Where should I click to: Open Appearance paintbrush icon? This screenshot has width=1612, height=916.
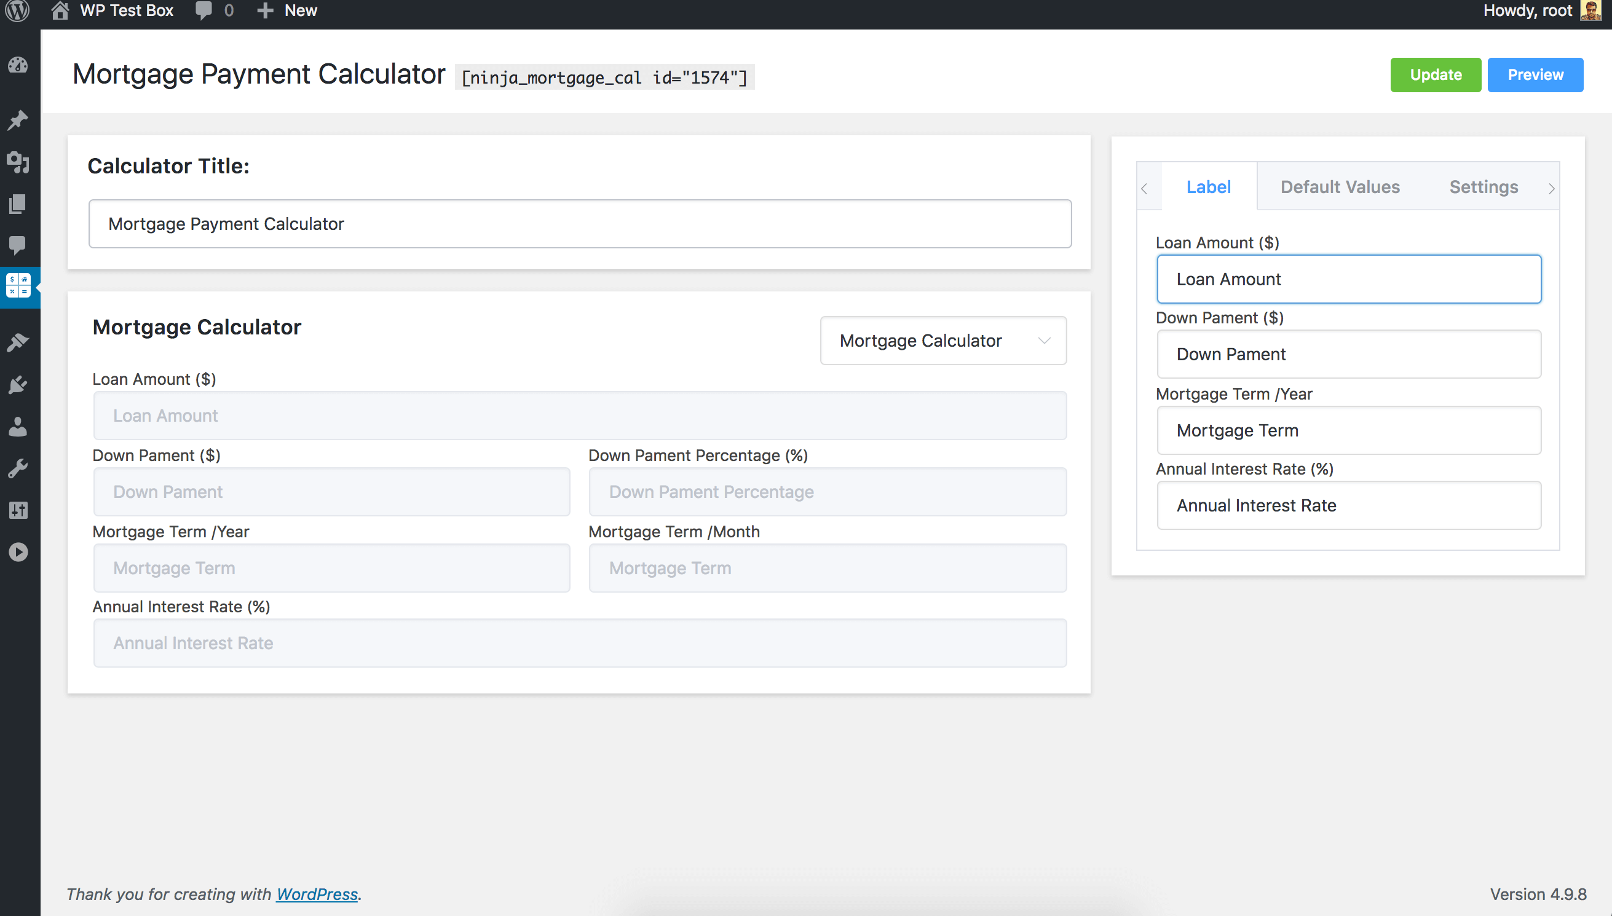point(18,343)
